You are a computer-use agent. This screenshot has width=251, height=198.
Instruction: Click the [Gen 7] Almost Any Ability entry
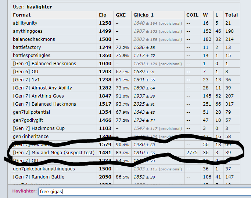coord(42,88)
